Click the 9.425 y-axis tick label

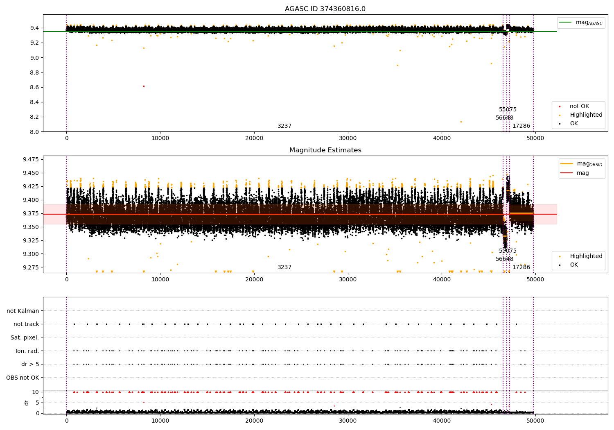tap(31, 186)
